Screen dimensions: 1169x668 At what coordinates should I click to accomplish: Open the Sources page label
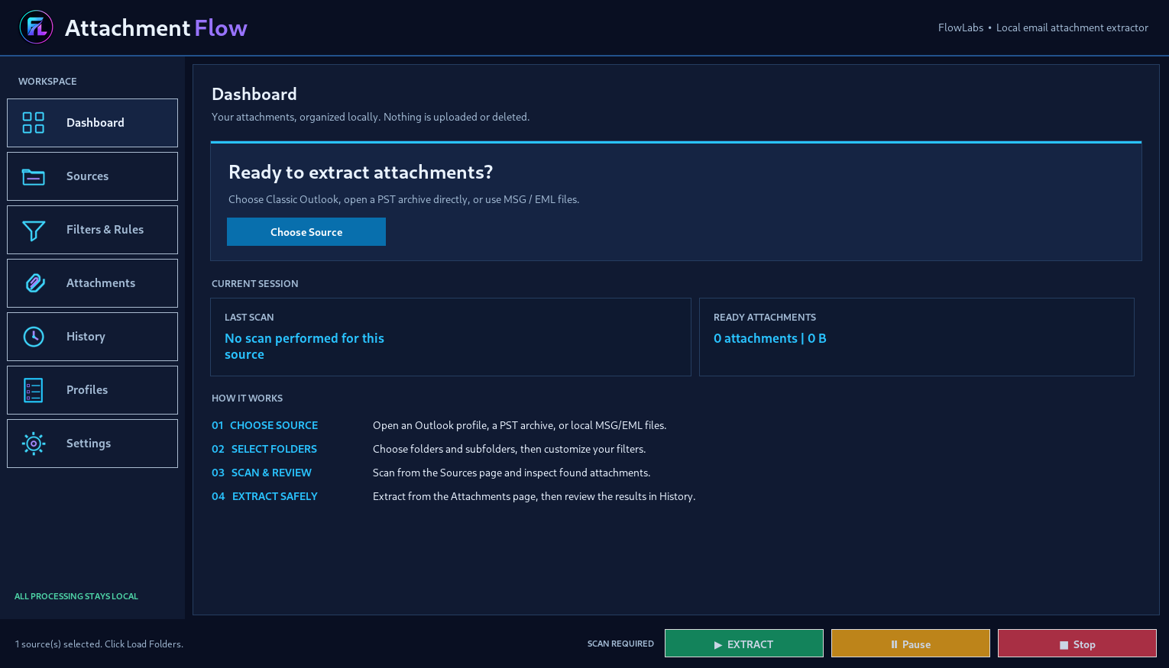(87, 176)
